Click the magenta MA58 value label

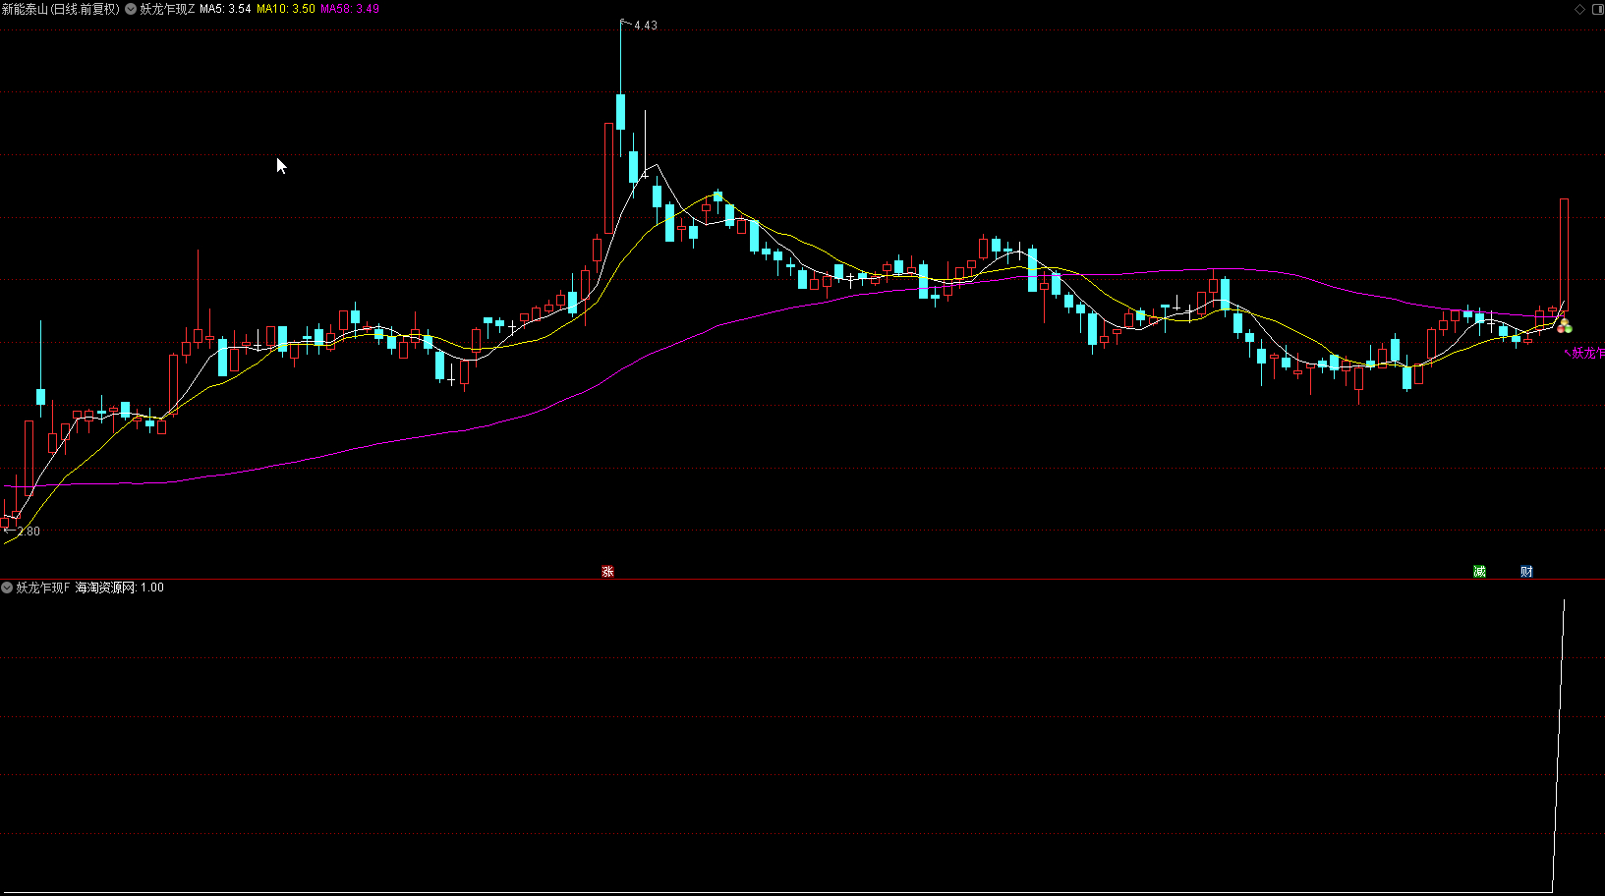351,9
